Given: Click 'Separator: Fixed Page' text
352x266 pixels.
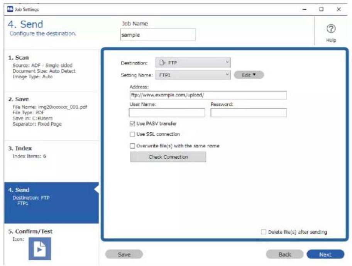Looking at the screenshot, I should 37,124.
